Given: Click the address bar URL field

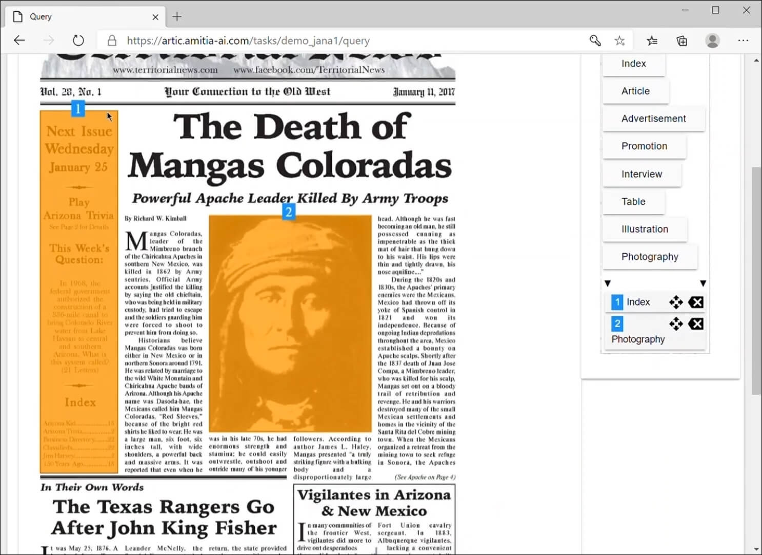Looking at the screenshot, I should click(338, 41).
